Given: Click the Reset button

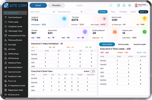Looking at the screenshot, I should [143, 12].
